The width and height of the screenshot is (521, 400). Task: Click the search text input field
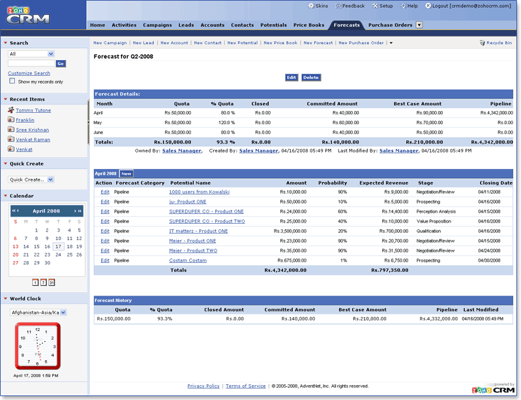[31, 63]
